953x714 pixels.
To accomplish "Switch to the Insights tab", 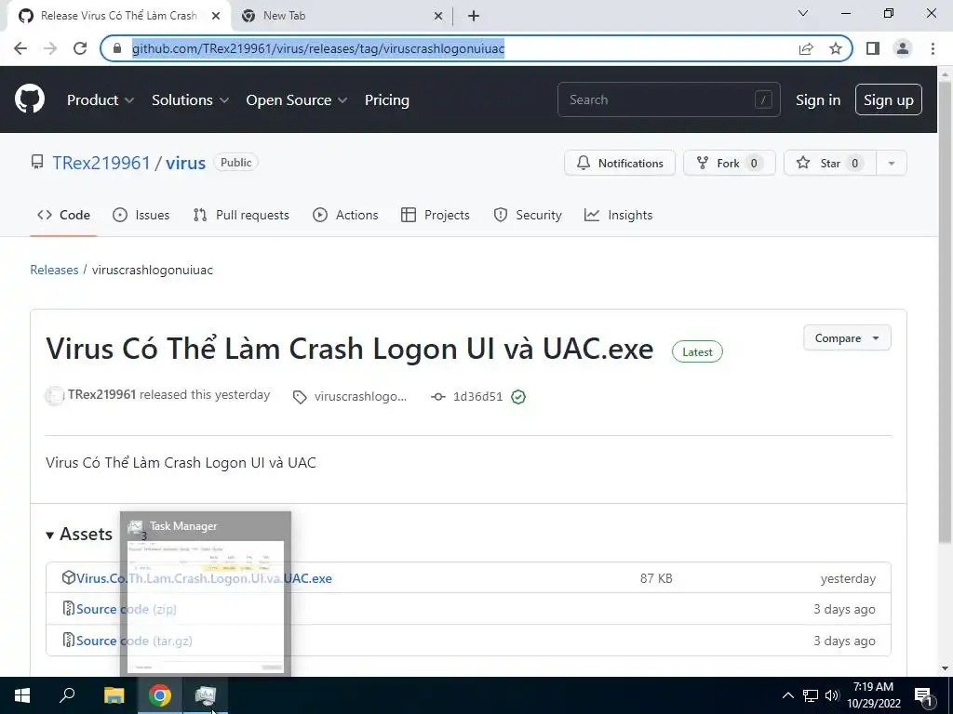I will [618, 215].
